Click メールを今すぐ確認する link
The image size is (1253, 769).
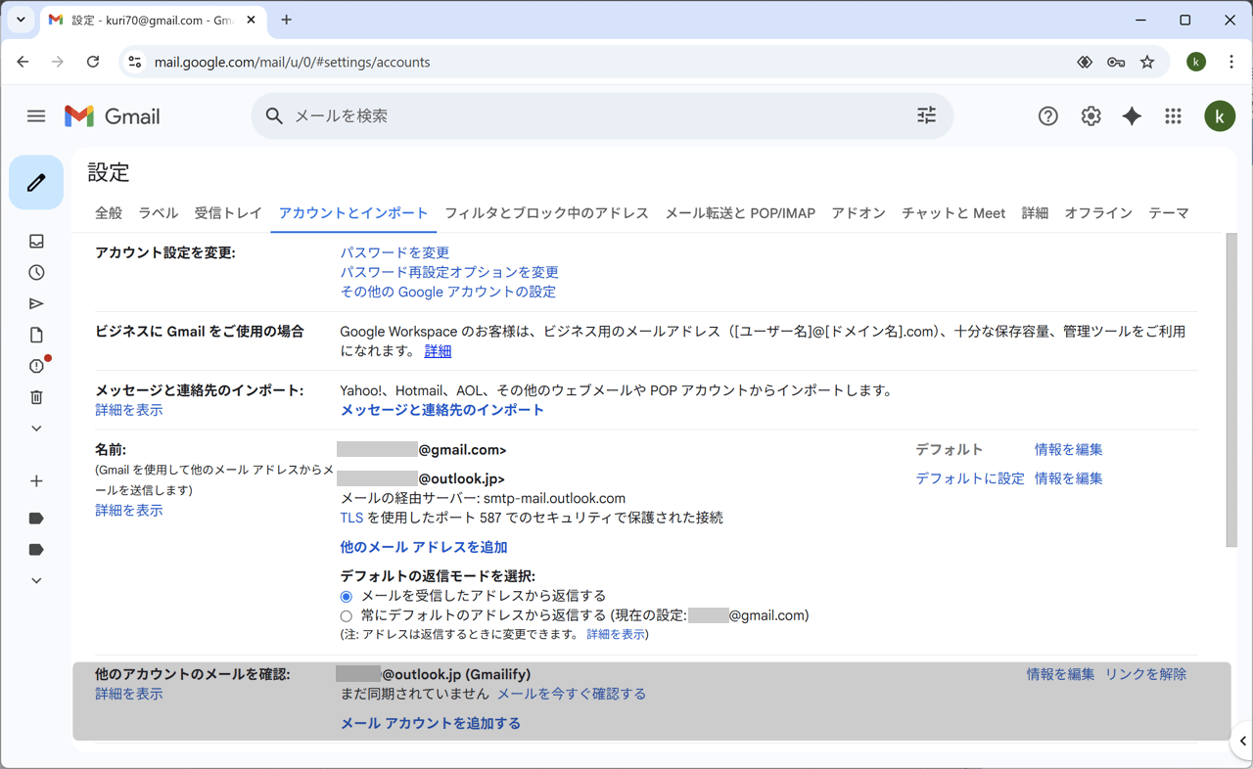click(572, 694)
